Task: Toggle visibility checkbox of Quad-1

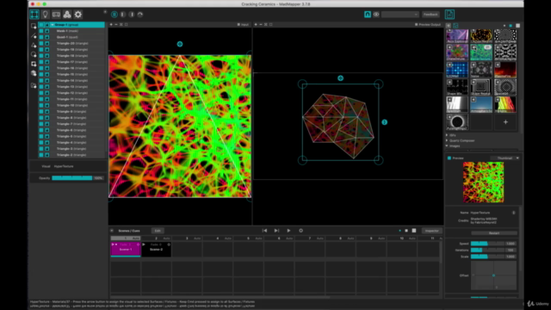Action: 41,37
